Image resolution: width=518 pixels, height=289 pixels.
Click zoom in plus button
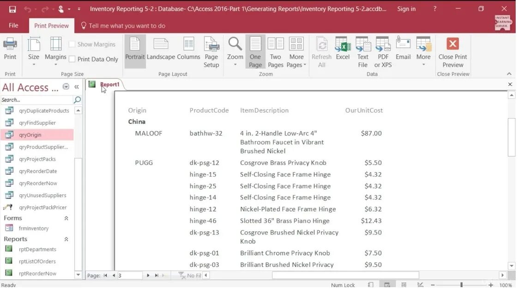[491, 285]
